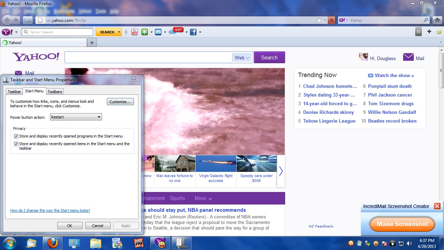Open Windows Explorer folder on taskbar

click(95, 243)
